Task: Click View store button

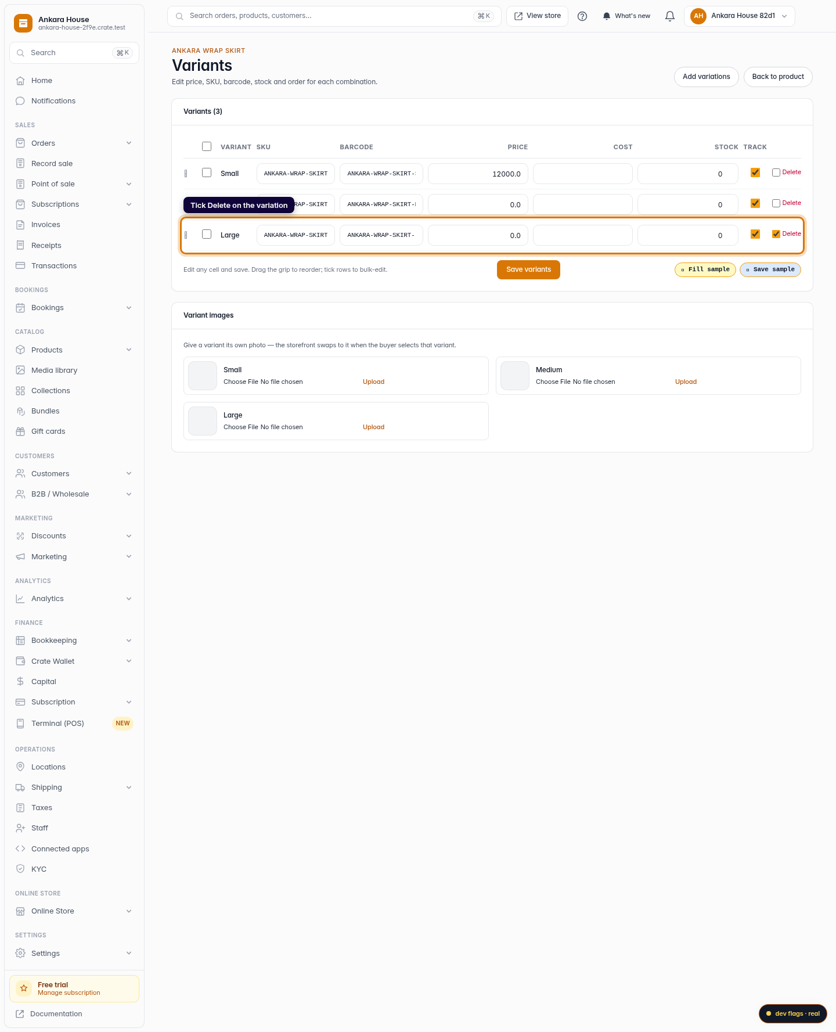Action: (x=538, y=16)
